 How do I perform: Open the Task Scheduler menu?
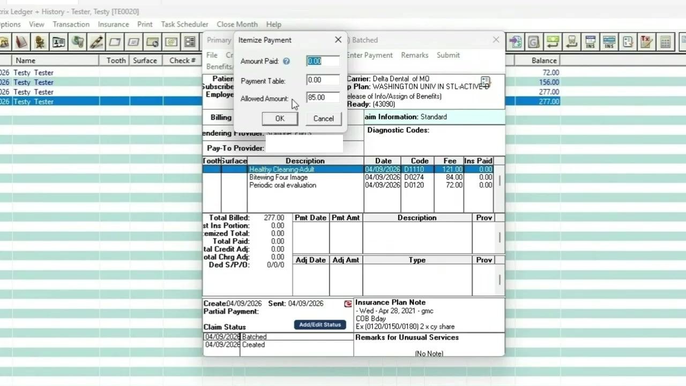(184, 24)
